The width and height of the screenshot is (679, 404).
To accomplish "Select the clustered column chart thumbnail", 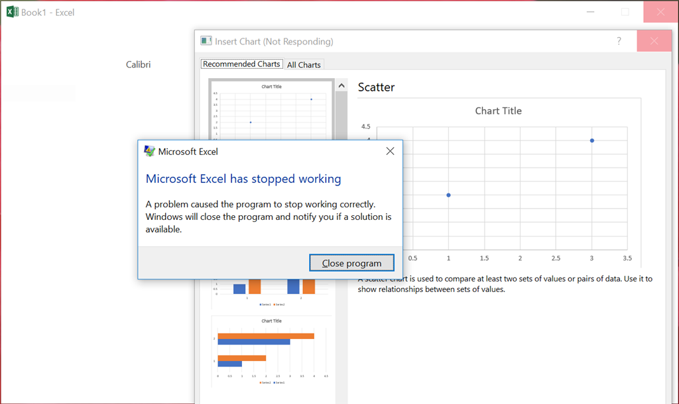I will (x=271, y=293).
